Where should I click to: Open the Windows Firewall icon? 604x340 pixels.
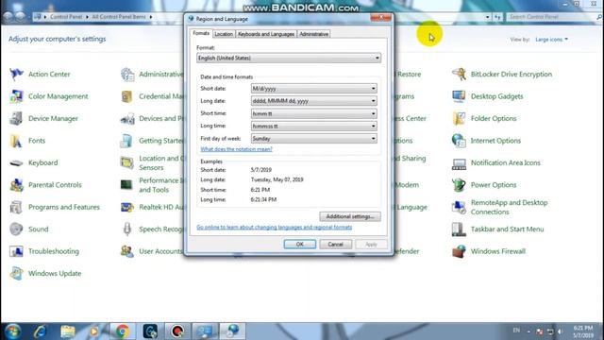[459, 251]
